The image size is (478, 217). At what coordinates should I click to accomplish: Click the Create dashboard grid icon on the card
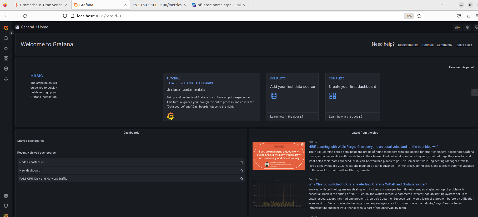[333, 96]
